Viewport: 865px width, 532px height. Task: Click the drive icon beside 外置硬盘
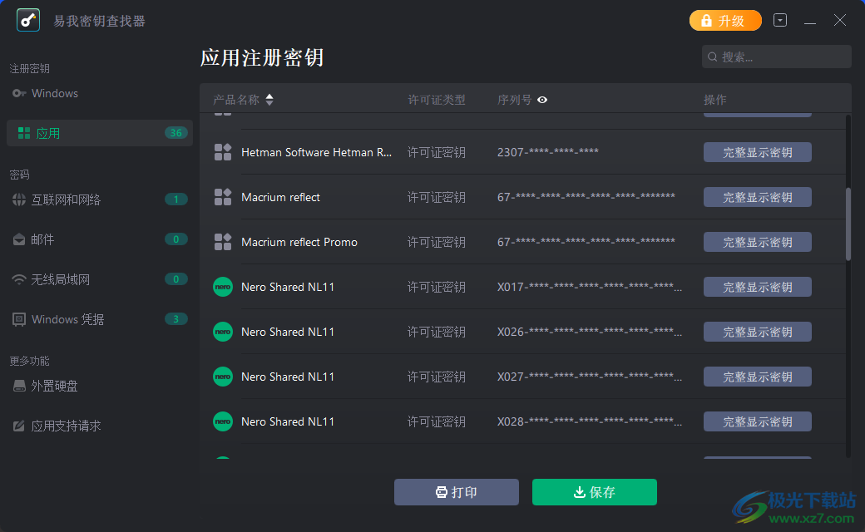(x=19, y=386)
